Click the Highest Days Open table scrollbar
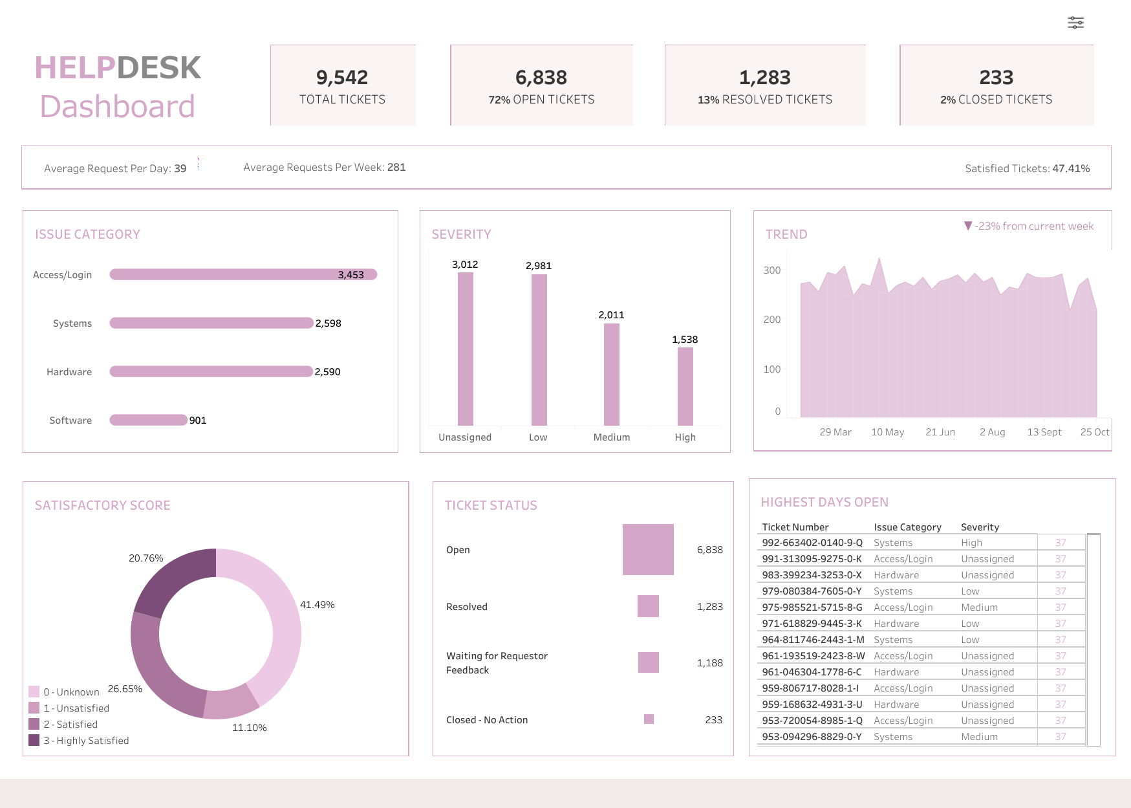1131x808 pixels. click(1093, 640)
